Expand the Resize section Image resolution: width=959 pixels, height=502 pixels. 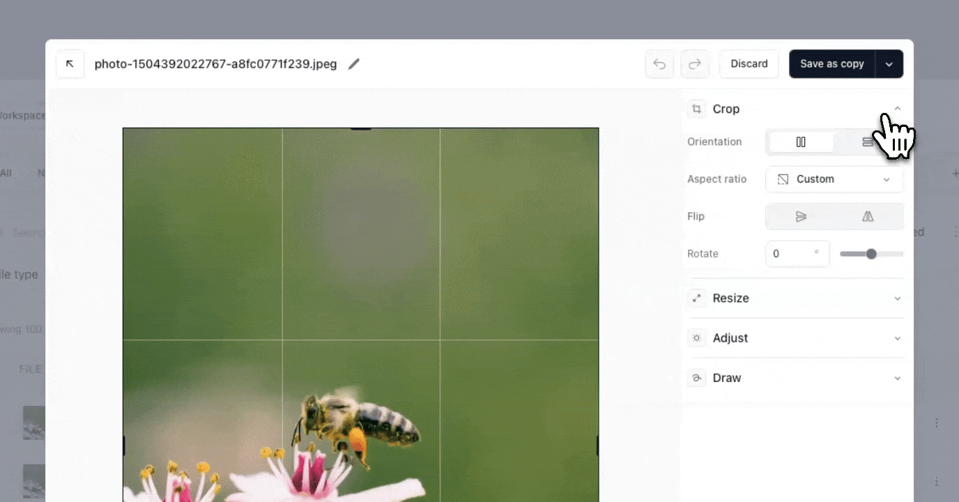pyautogui.click(x=897, y=298)
